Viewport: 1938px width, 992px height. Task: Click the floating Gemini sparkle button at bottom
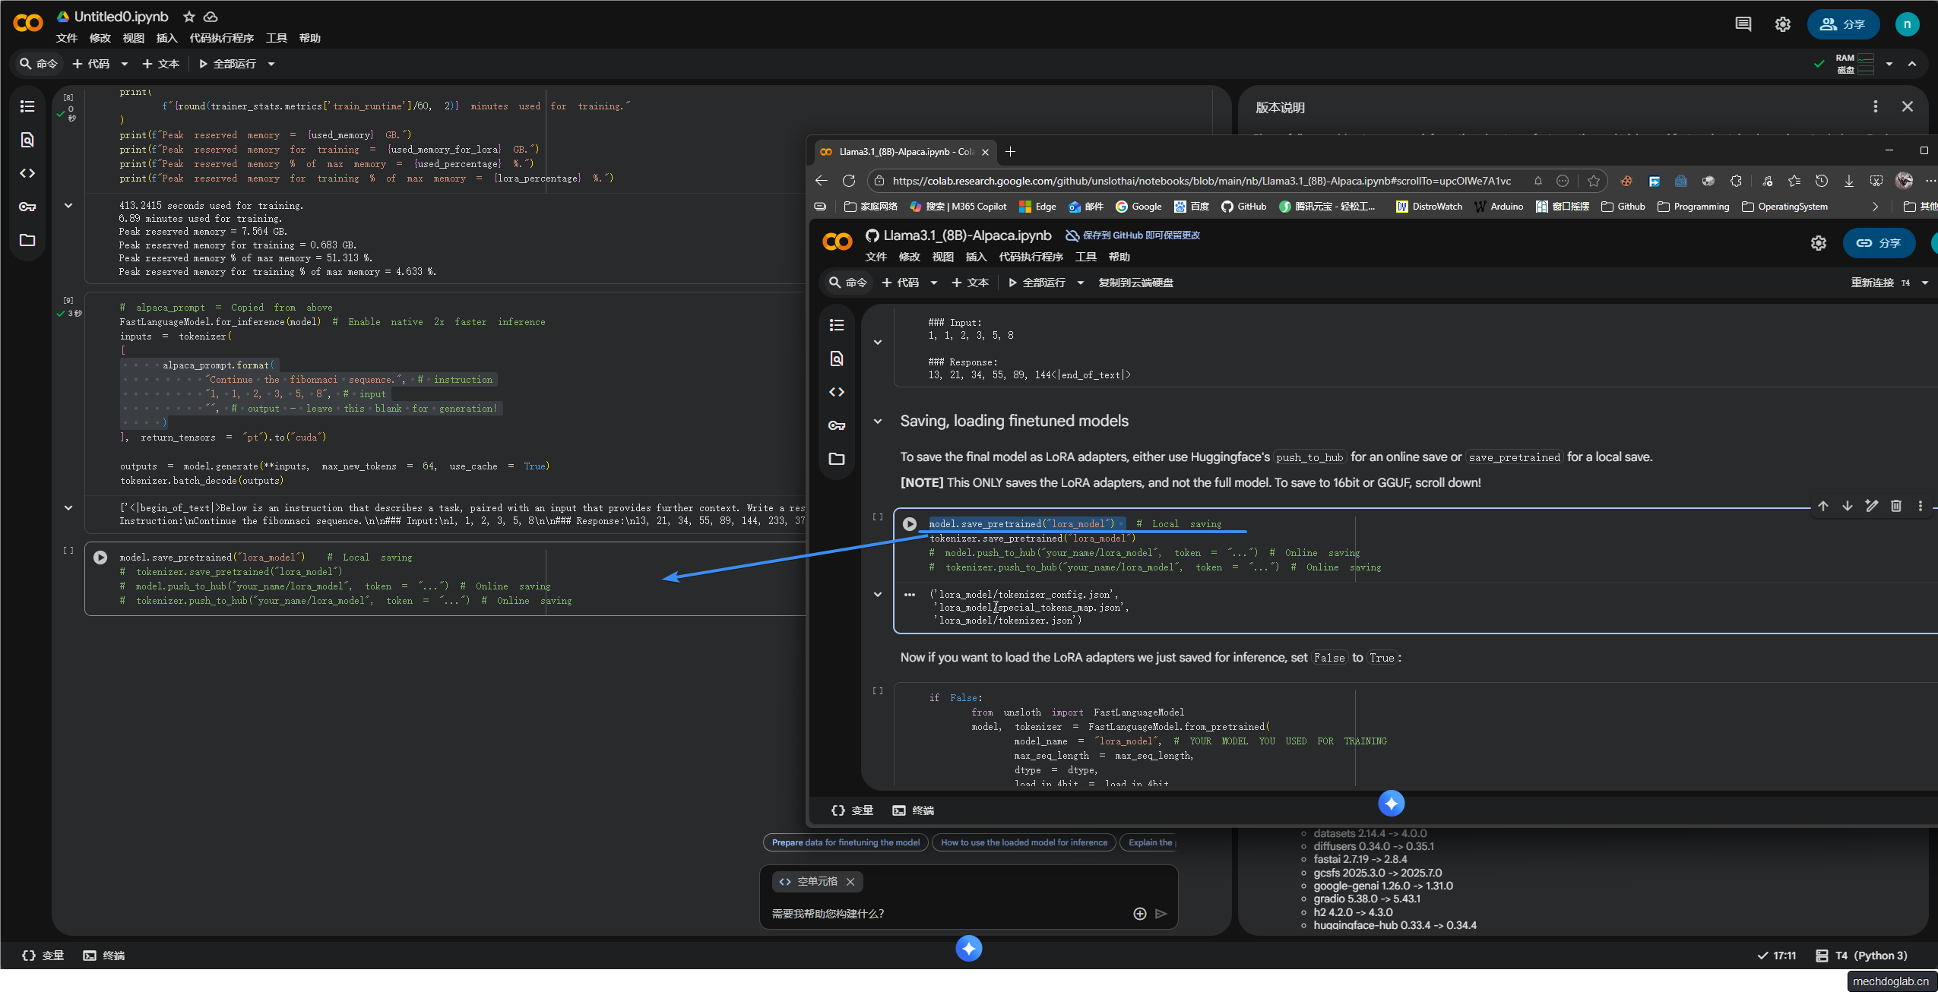[x=968, y=948]
